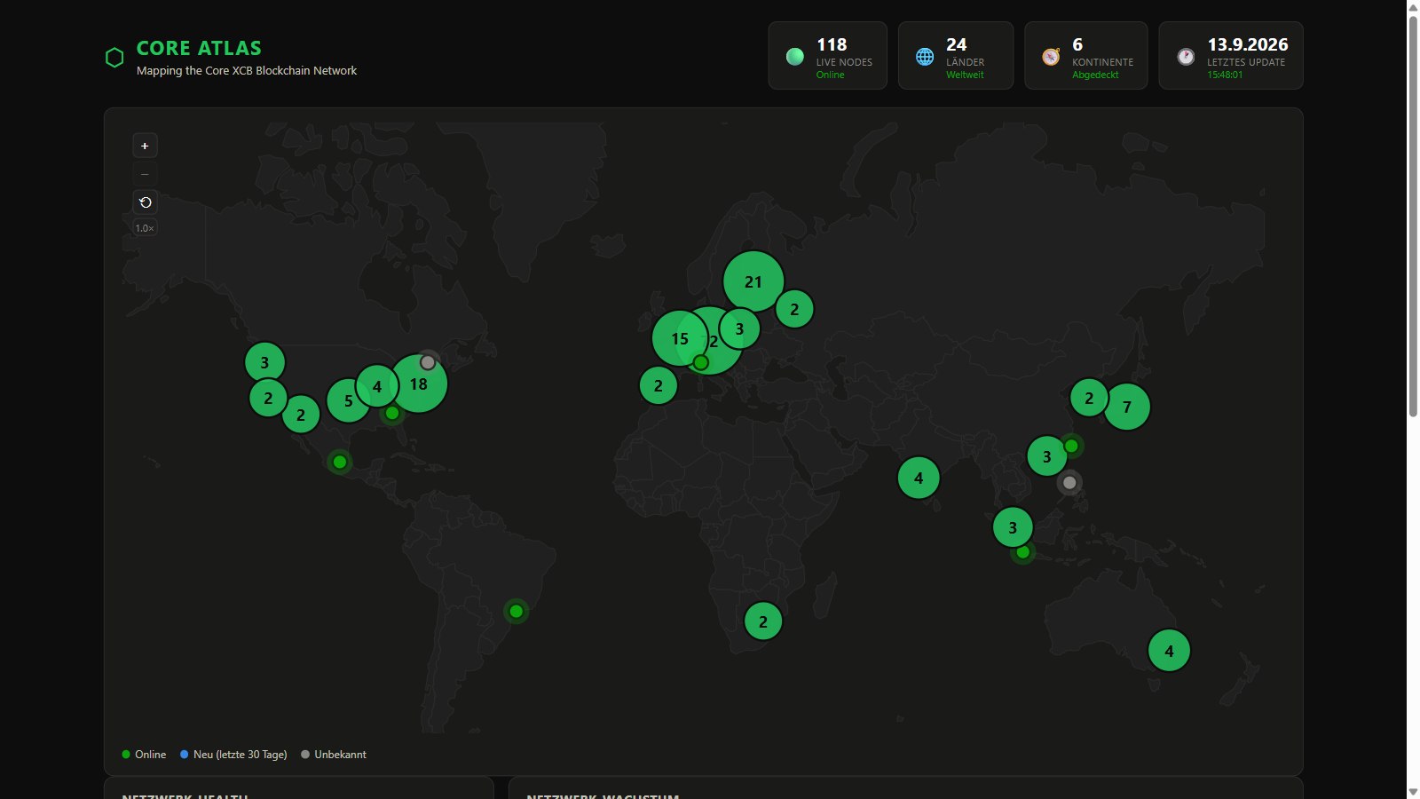Click the 24 Länder count
Image resolution: width=1420 pixels, height=799 pixels.
(x=956, y=44)
